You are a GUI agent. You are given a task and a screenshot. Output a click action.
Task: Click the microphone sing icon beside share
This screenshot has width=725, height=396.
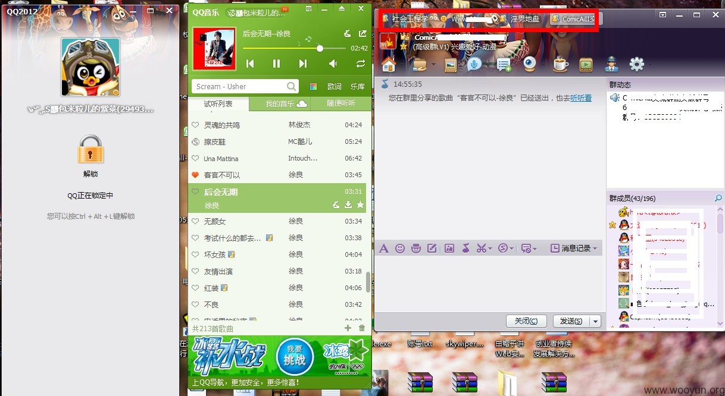pyautogui.click(x=348, y=33)
